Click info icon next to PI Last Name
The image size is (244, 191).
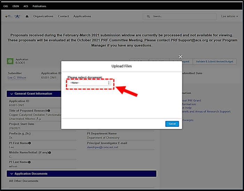pyautogui.click(x=29, y=162)
